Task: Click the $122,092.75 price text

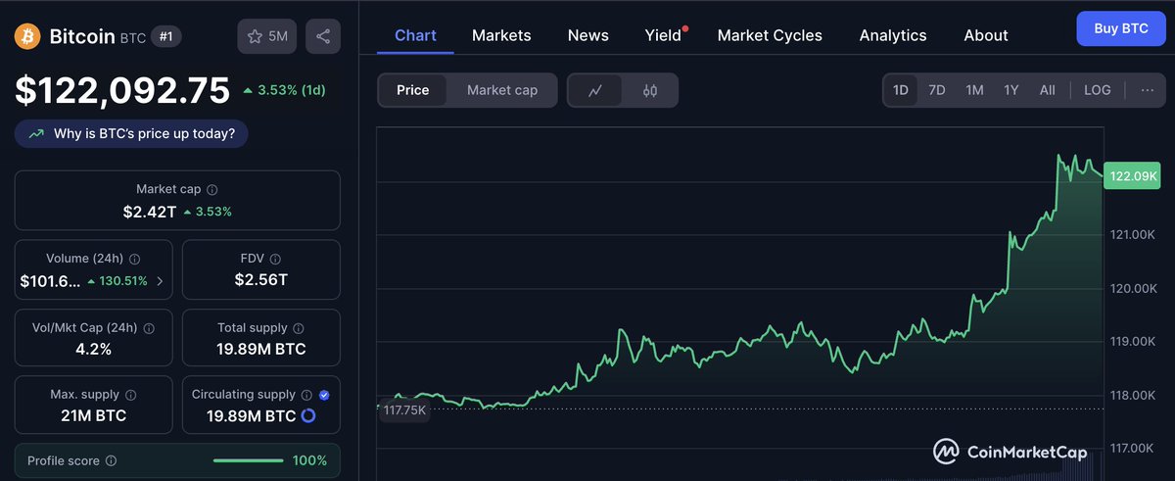Action: [x=122, y=90]
